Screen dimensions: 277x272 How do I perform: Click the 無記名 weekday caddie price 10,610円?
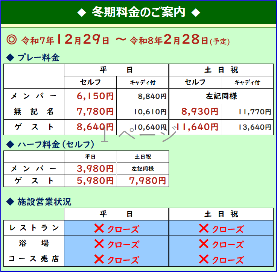[x=150, y=112]
